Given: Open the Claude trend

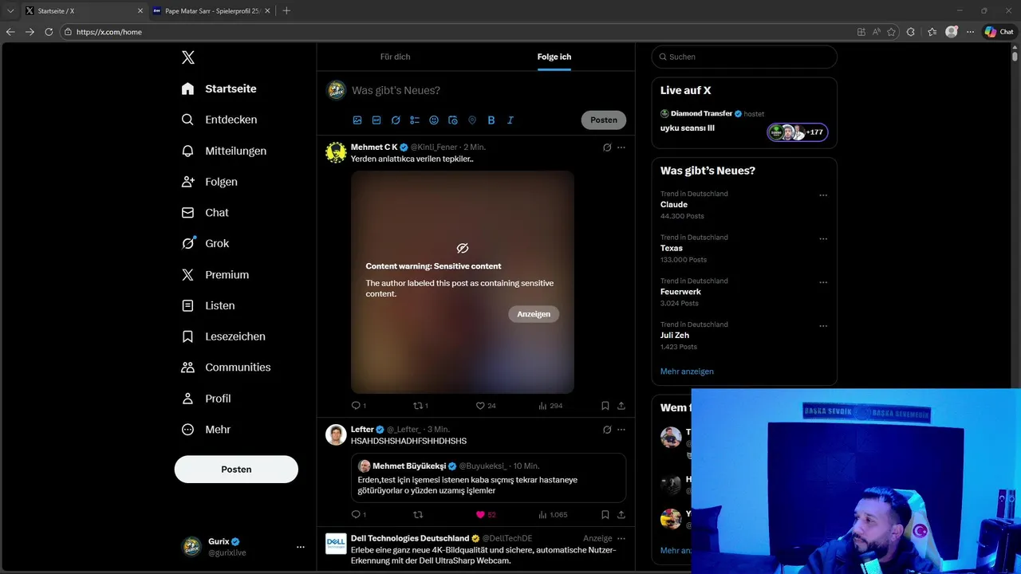Looking at the screenshot, I should tap(674, 205).
